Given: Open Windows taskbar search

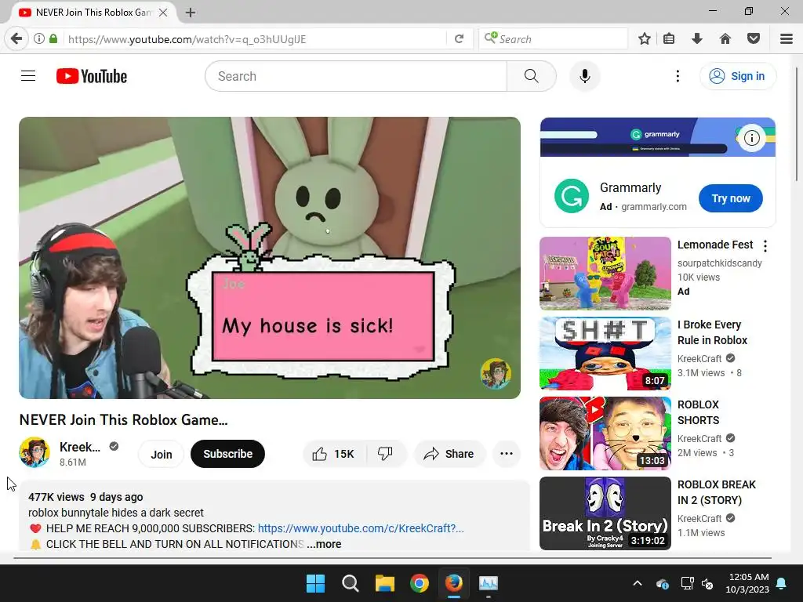Looking at the screenshot, I should [x=351, y=583].
